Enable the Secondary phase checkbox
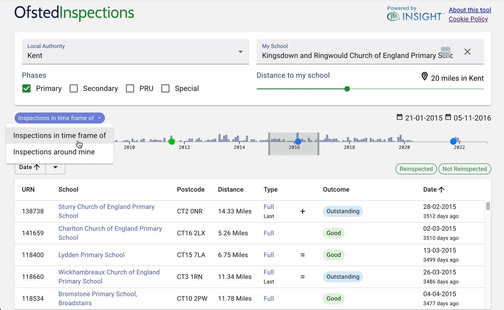The width and height of the screenshot is (504, 310). 74,88
